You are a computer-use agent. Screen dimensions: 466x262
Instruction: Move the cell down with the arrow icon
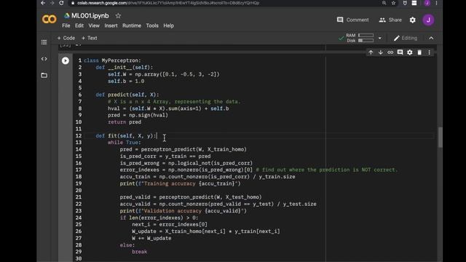[380, 52]
